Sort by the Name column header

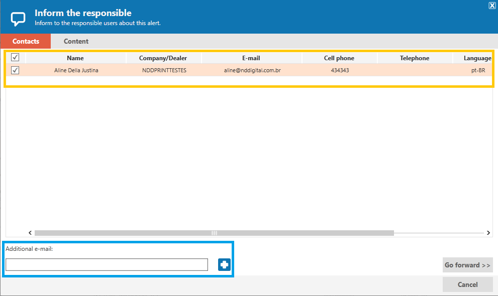pos(75,58)
